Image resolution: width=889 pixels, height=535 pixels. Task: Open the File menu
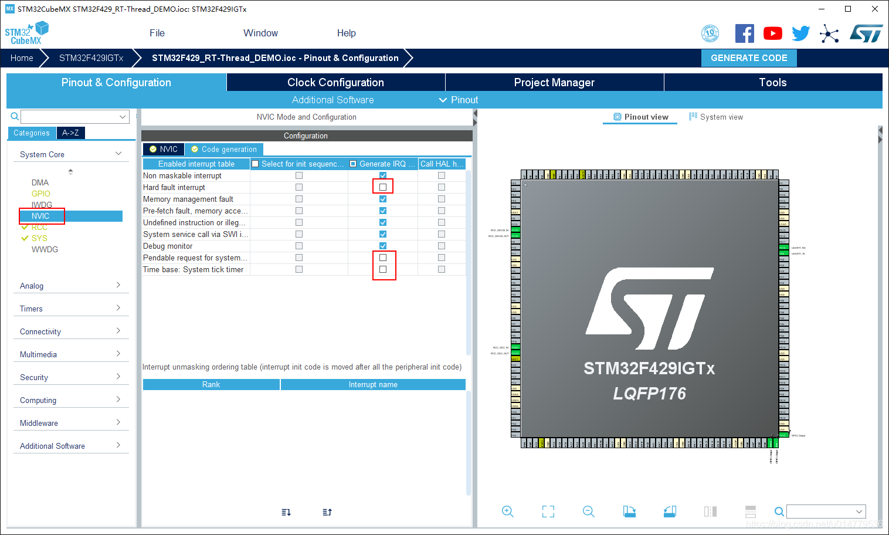point(157,33)
